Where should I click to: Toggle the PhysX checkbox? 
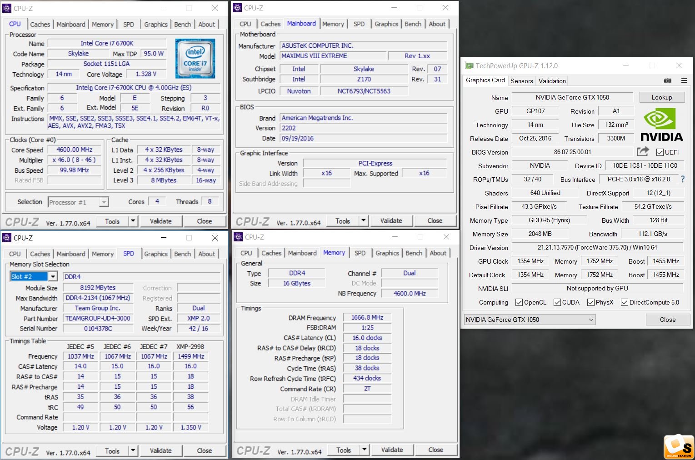591,302
